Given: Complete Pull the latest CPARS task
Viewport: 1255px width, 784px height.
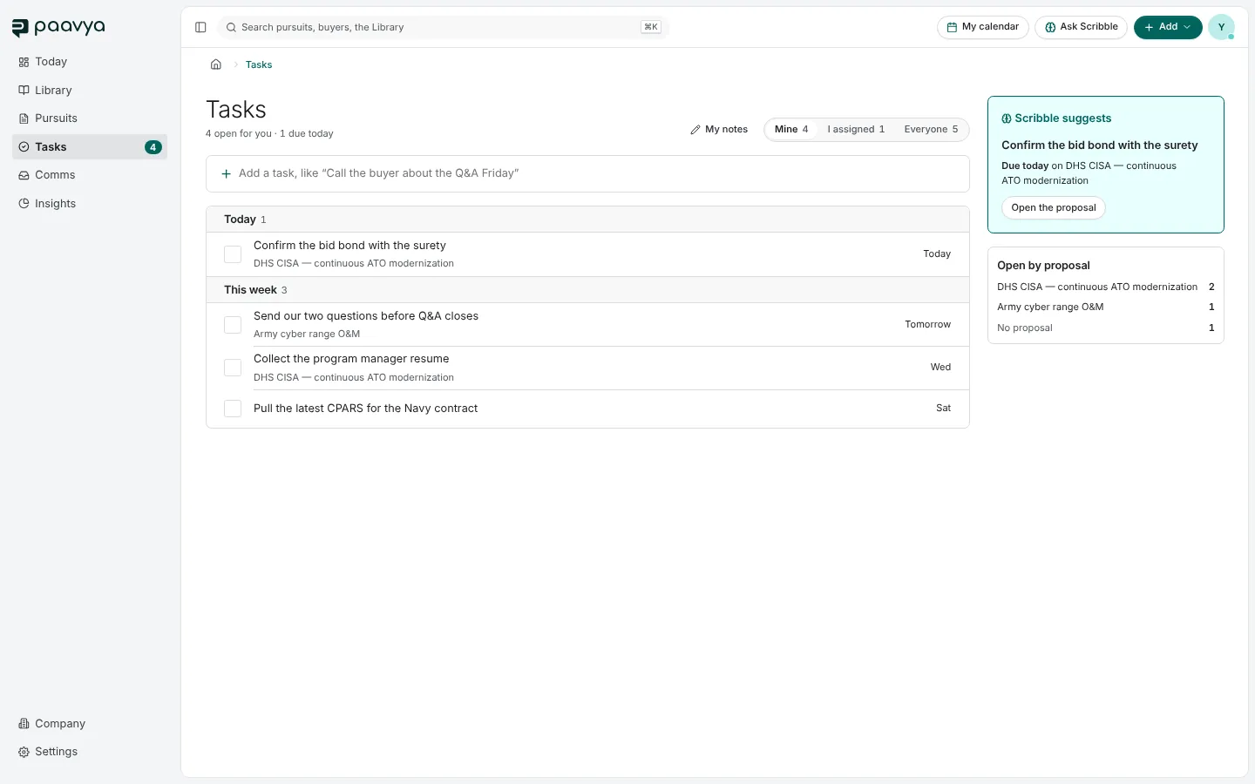Looking at the screenshot, I should click(x=233, y=409).
